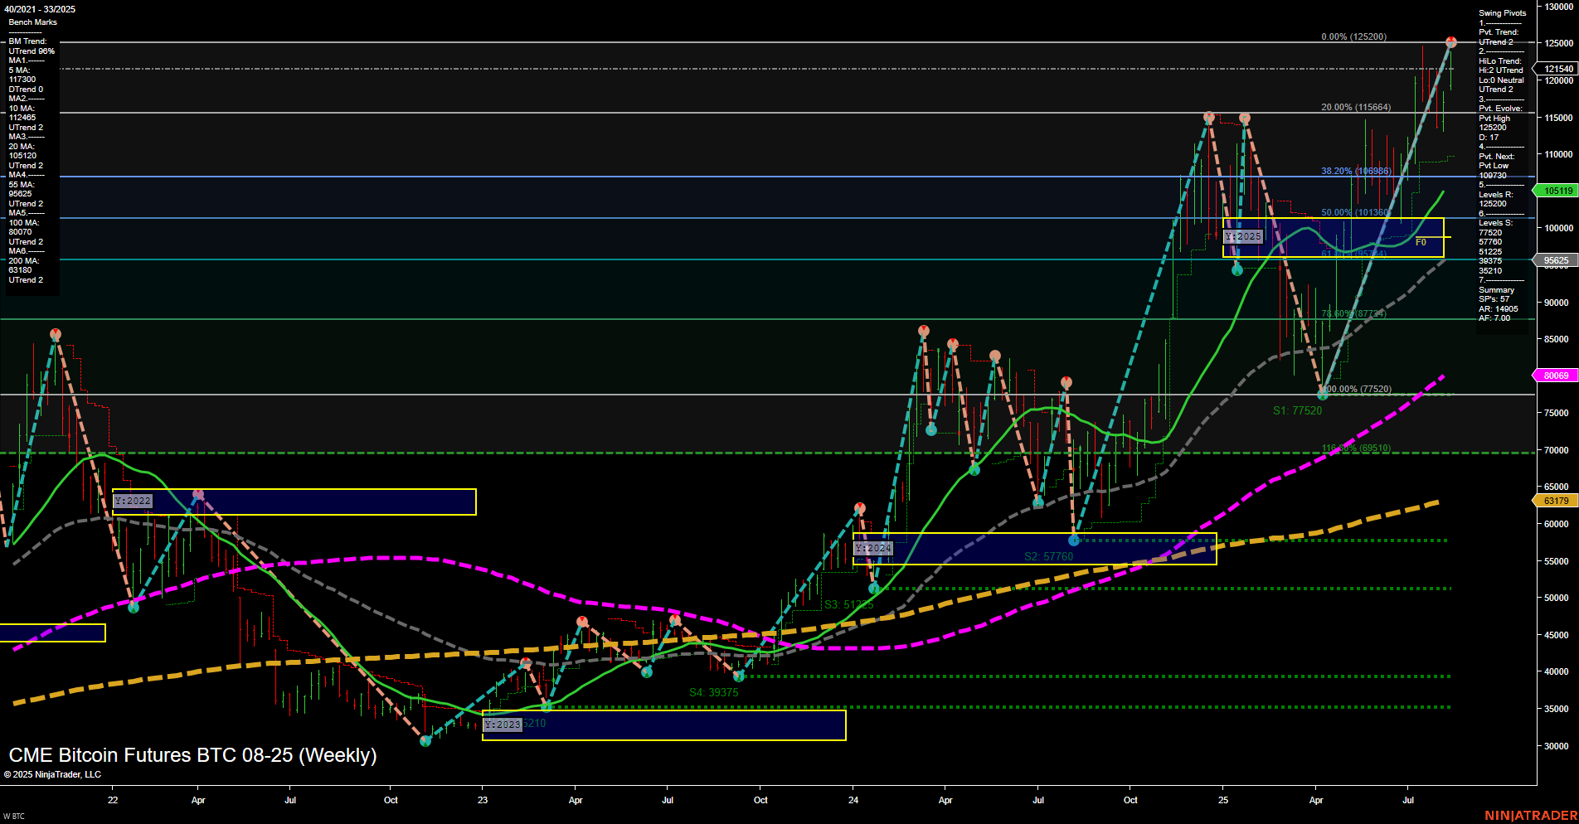The image size is (1579, 824).
Task: Click the CME Bitcoin Futures BTC 08-25 title
Action: click(x=191, y=755)
